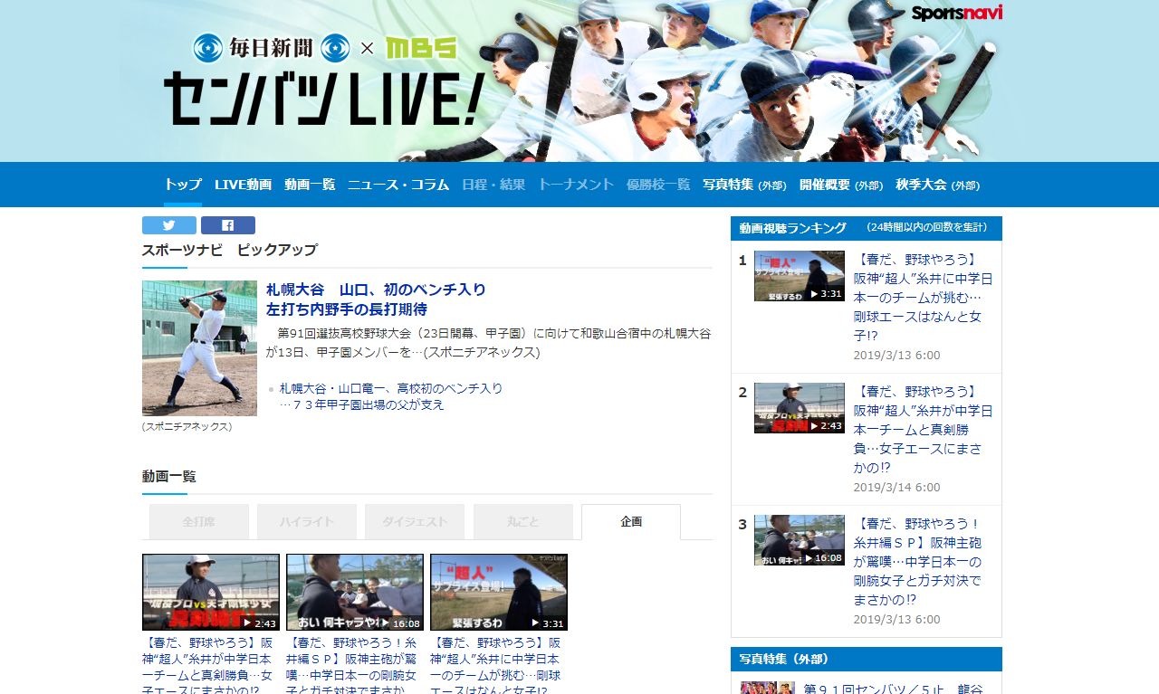1159x694 pixels.
Task: Share page via Twitter button
Action: (x=169, y=225)
